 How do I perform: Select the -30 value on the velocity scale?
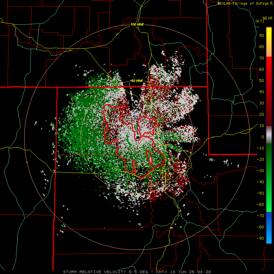click(260, 171)
